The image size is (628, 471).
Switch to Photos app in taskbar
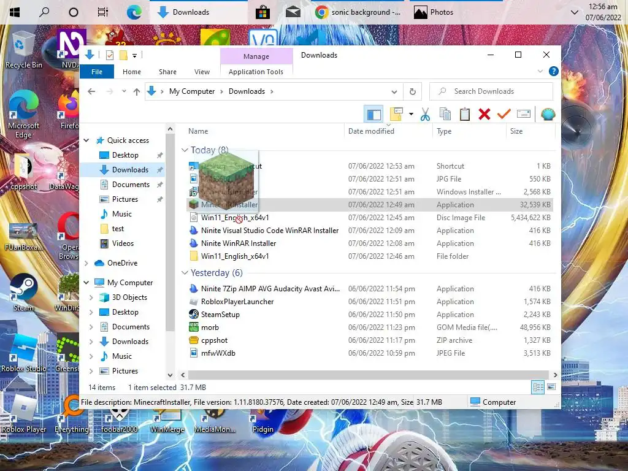434,12
